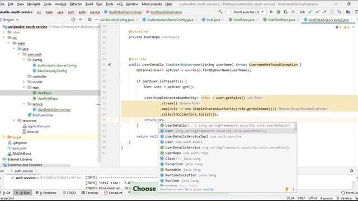Open the SonarLint tool window

tap(113, 193)
